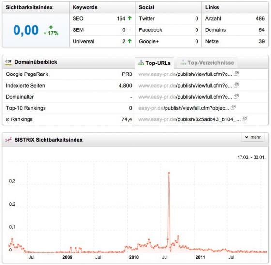Click the Sichtbarkeitsindex column header
Image resolution: width=271 pixels, height=265 pixels.
(29, 7)
